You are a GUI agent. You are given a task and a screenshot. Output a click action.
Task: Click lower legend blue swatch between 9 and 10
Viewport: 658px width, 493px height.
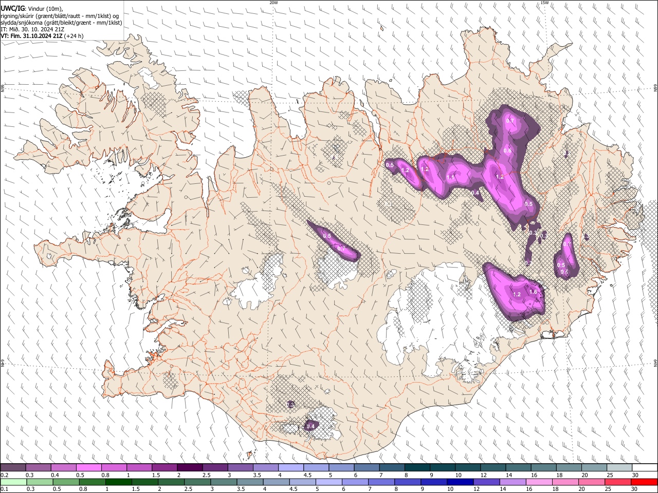(434, 482)
